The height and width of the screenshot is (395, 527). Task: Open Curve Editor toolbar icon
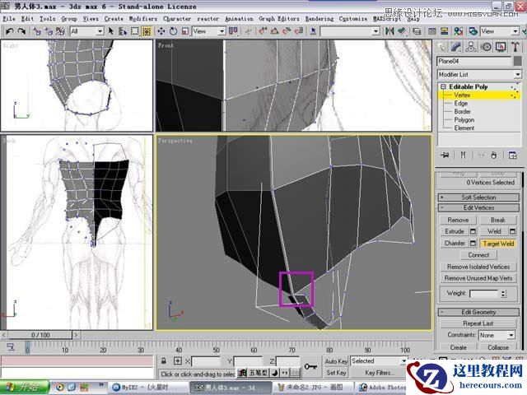tap(432, 31)
